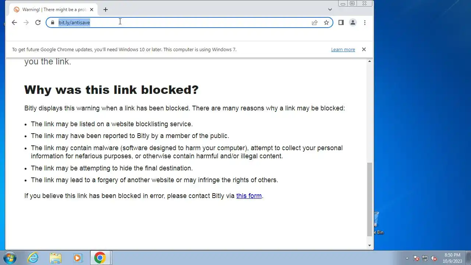471x265 pixels.
Task: Show hidden system tray icons
Action: click(x=407, y=258)
